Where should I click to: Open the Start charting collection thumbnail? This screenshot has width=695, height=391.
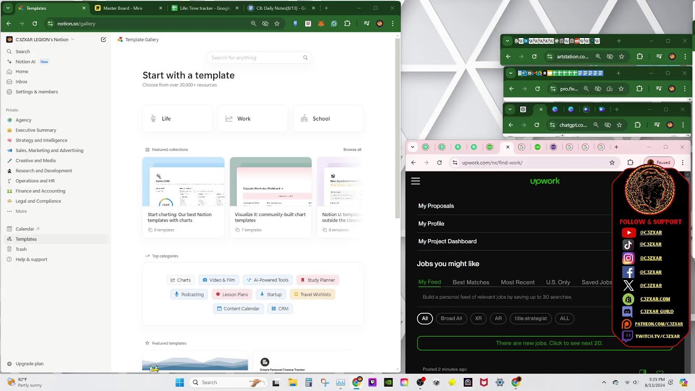(x=183, y=182)
